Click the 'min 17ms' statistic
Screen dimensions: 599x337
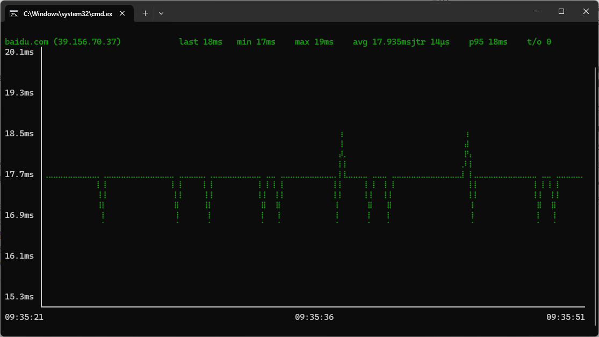click(256, 41)
